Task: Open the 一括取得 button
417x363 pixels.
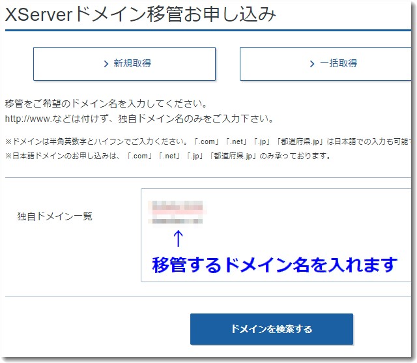Action: click(326, 64)
